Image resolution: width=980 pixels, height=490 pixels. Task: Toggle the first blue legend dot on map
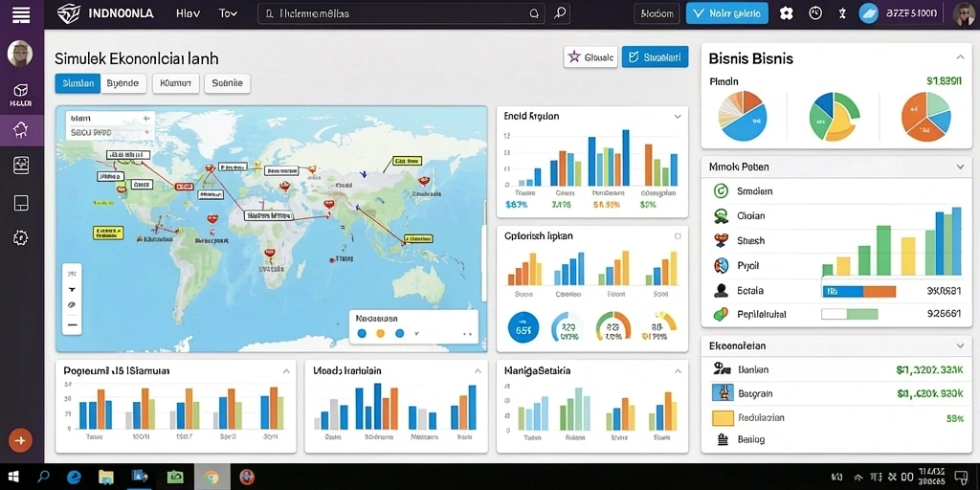tap(361, 333)
